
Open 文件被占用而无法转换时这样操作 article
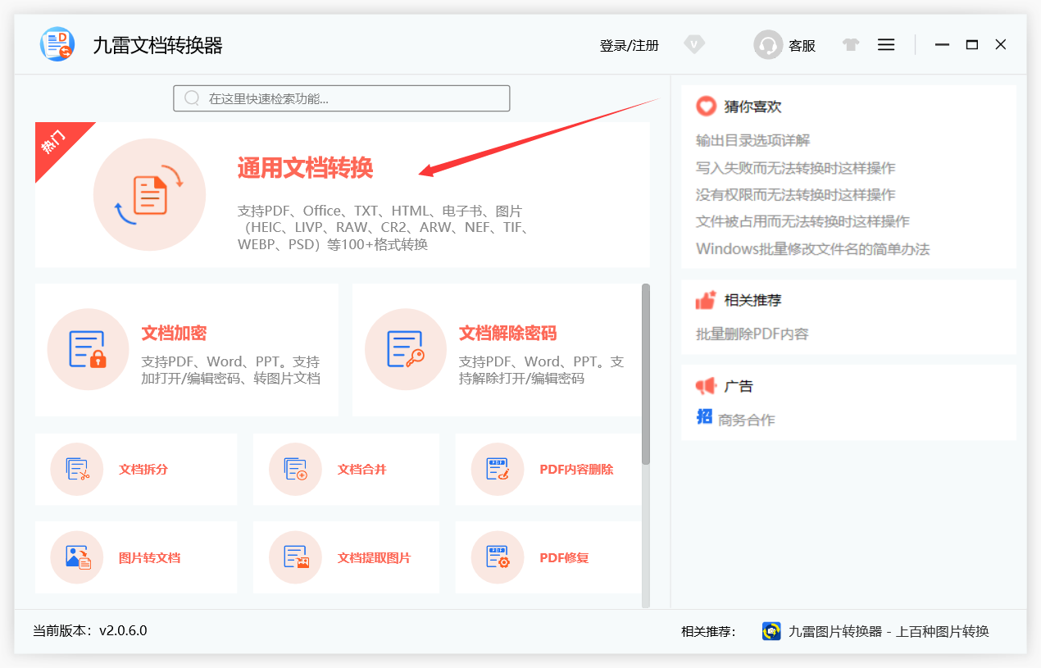(802, 221)
